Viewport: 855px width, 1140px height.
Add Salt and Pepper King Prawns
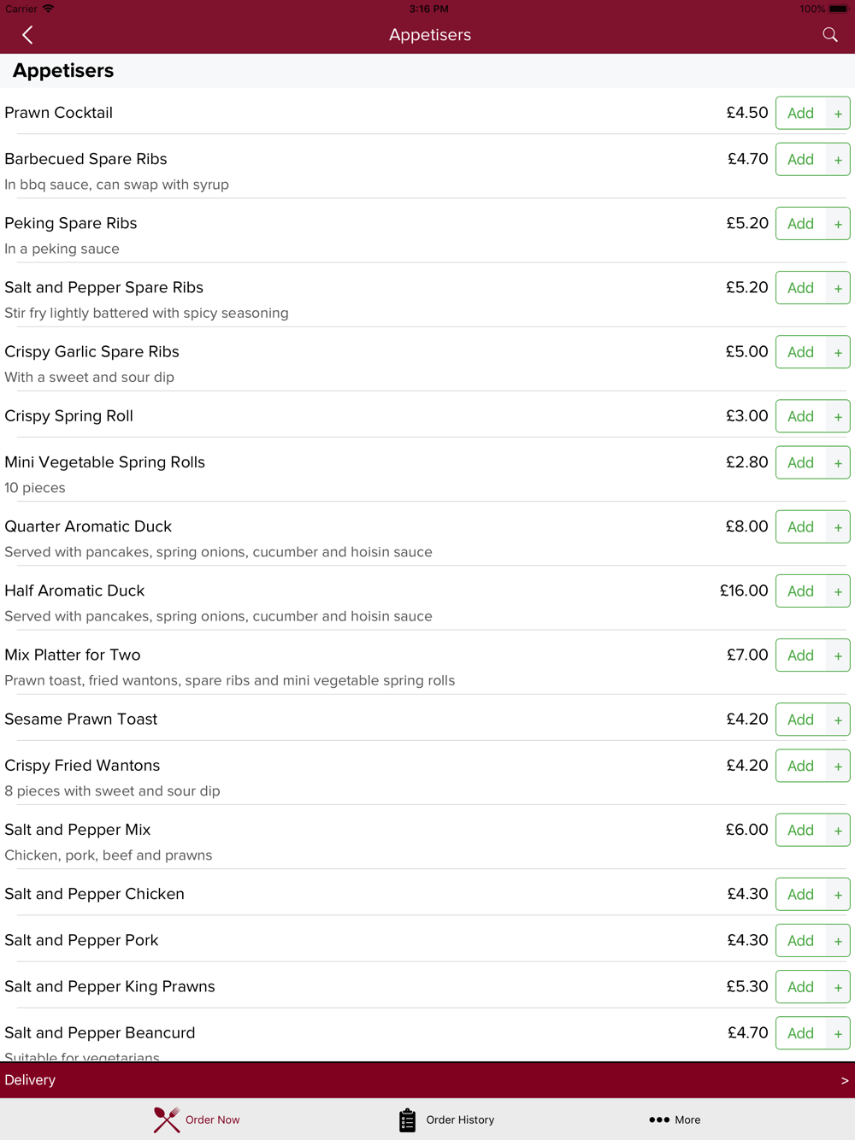[800, 987]
